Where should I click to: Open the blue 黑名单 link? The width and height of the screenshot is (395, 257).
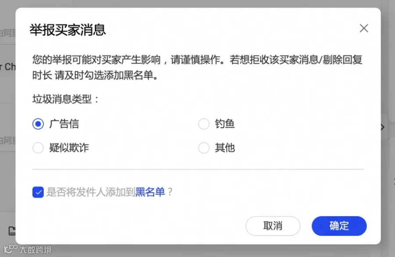150,192
